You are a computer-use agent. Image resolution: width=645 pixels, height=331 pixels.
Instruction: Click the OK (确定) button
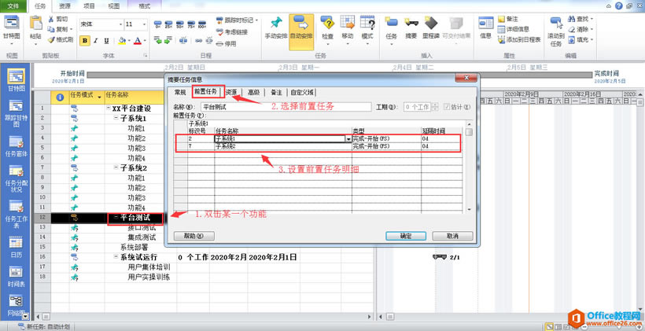(406, 236)
